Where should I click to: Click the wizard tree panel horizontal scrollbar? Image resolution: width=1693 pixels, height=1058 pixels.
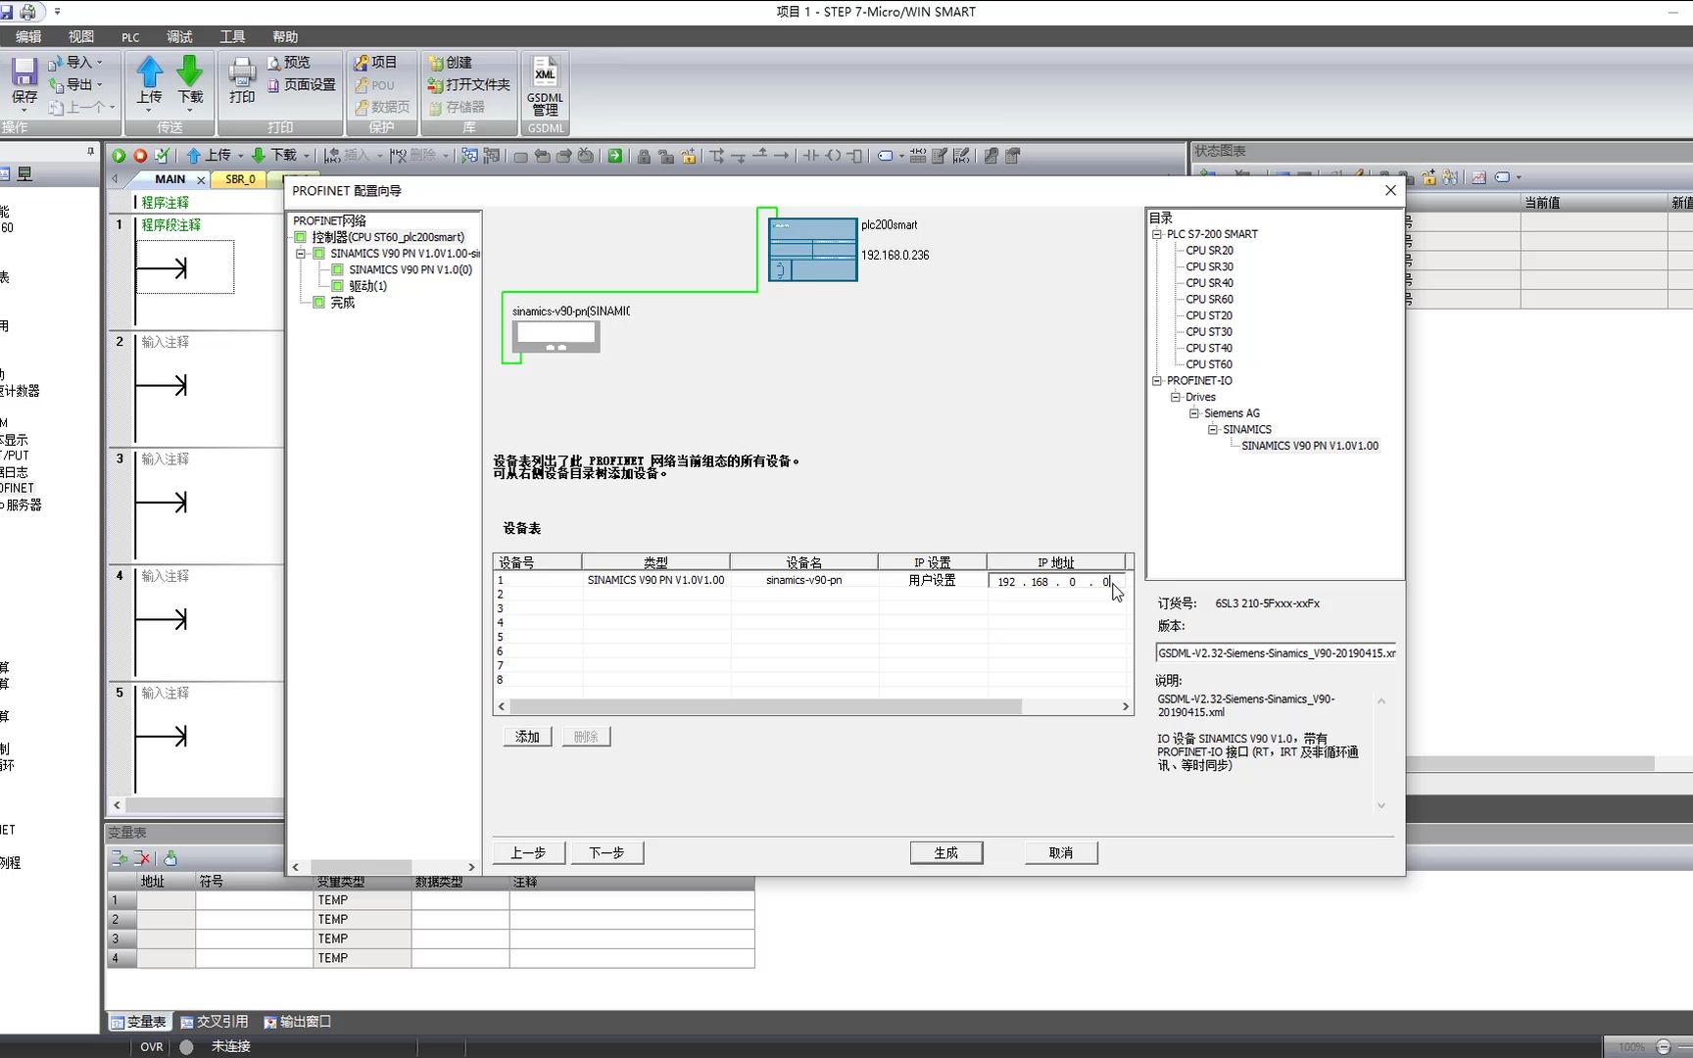tap(361, 867)
